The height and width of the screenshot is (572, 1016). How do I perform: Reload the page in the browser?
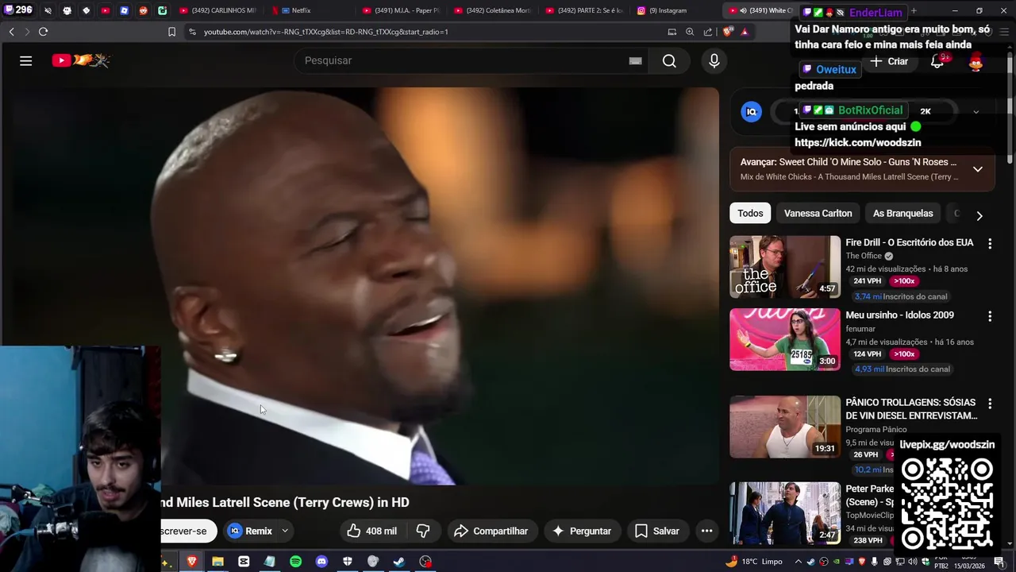[x=43, y=32]
